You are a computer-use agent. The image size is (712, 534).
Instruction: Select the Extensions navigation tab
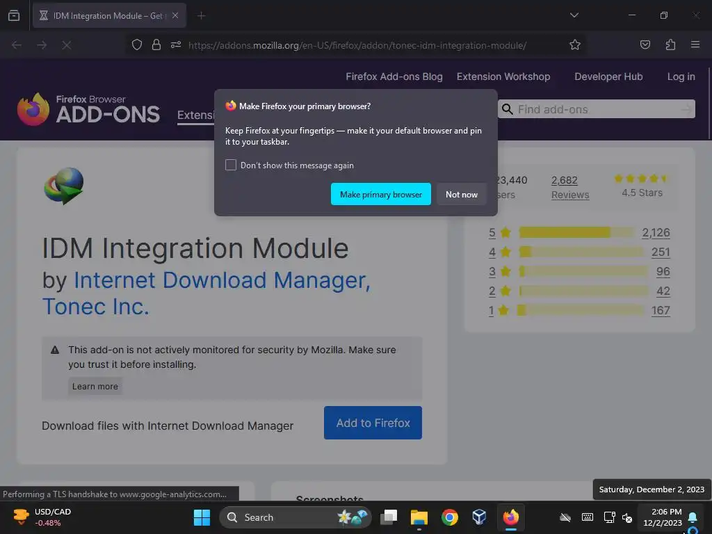195,115
